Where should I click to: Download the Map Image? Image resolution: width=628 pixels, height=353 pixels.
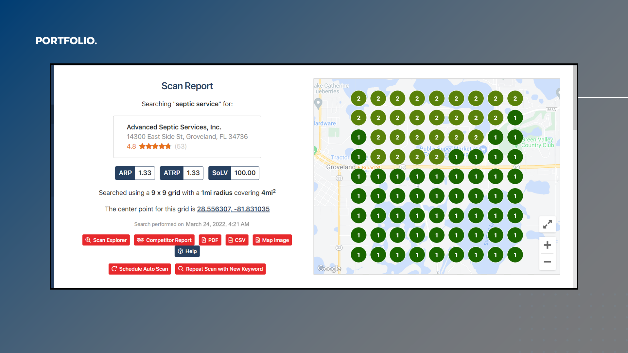click(x=272, y=240)
